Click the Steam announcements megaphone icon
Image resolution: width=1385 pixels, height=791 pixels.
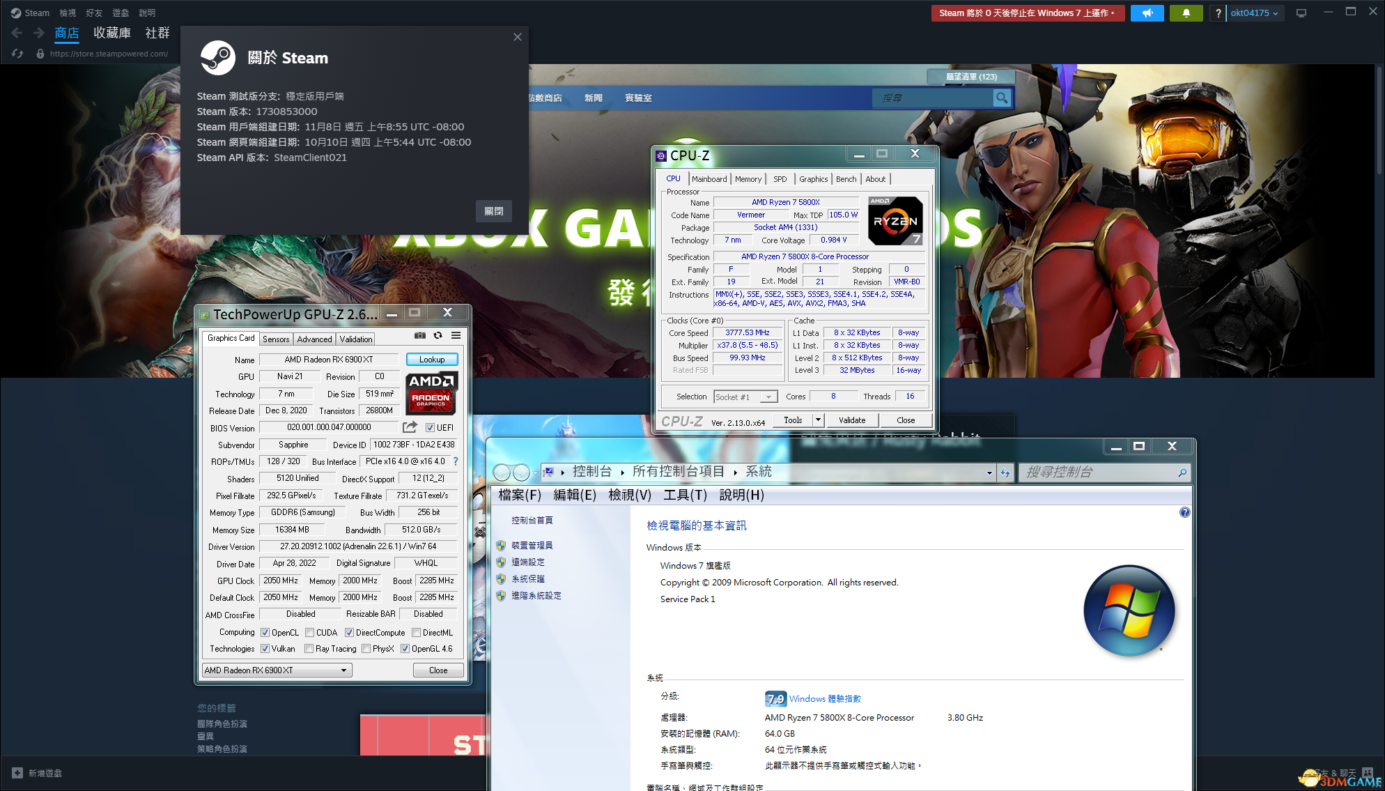1147,13
